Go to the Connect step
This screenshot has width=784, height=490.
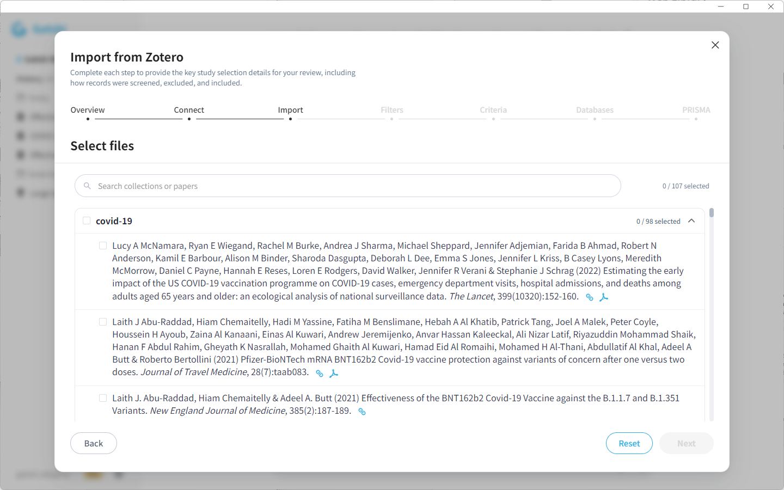point(189,110)
